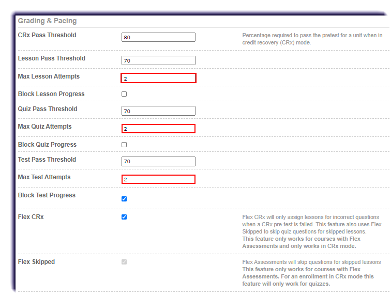Click the Grading & Pacing section header

pyautogui.click(x=47, y=21)
